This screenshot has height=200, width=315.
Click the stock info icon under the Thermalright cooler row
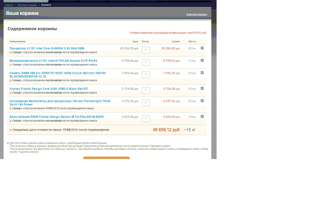10,109
